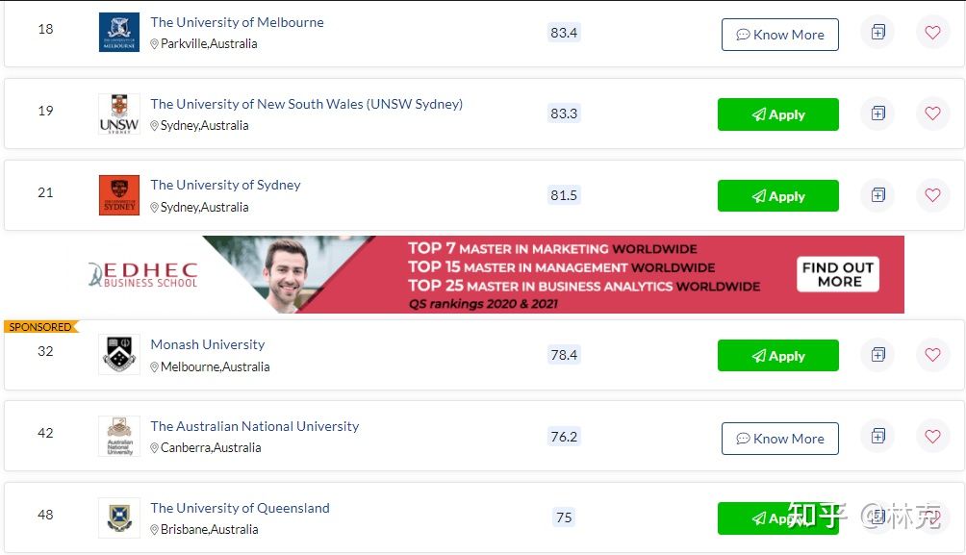Add University of Melbourne to compare list

877,32
